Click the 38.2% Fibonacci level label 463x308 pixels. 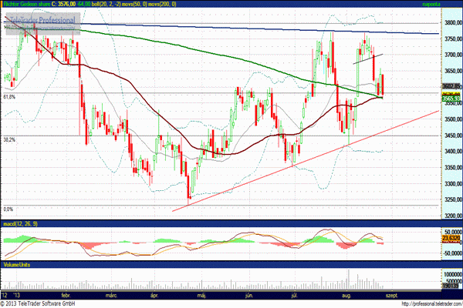point(9,139)
